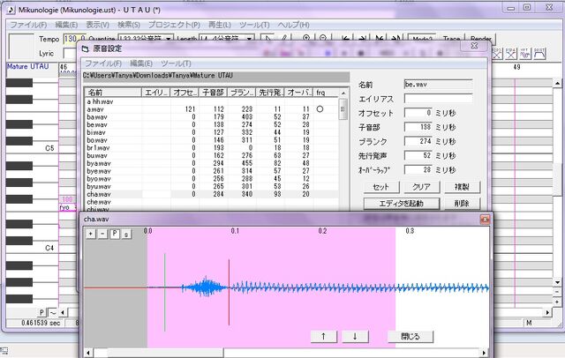Click the scrollbar thumb of the wav list
Image resolution: width=565 pixels, height=358 pixels.
pos(343,108)
